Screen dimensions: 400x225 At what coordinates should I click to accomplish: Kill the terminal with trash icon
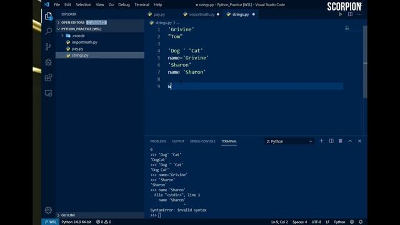pos(340,141)
